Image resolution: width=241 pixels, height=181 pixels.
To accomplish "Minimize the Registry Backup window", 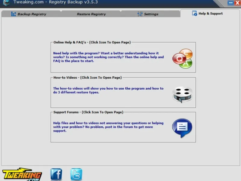I will tap(230, 3).
